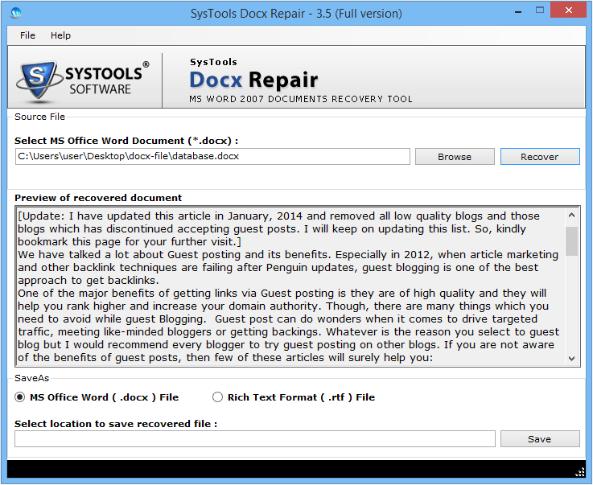Image resolution: width=593 pixels, height=485 pixels.
Task: Focus the save location input field
Action: click(x=255, y=439)
